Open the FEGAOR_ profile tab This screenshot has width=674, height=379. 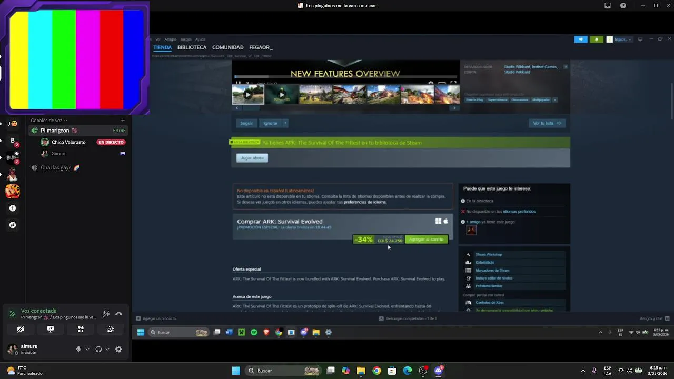point(261,47)
